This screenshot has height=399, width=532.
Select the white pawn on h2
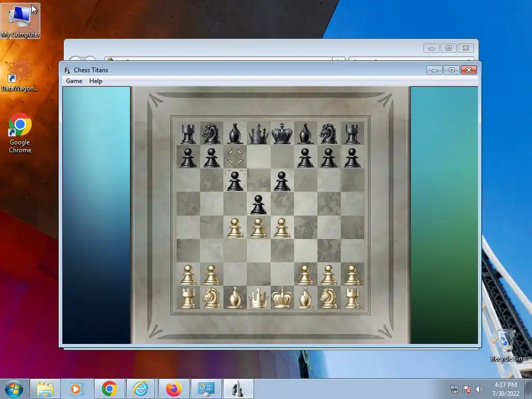coord(352,275)
